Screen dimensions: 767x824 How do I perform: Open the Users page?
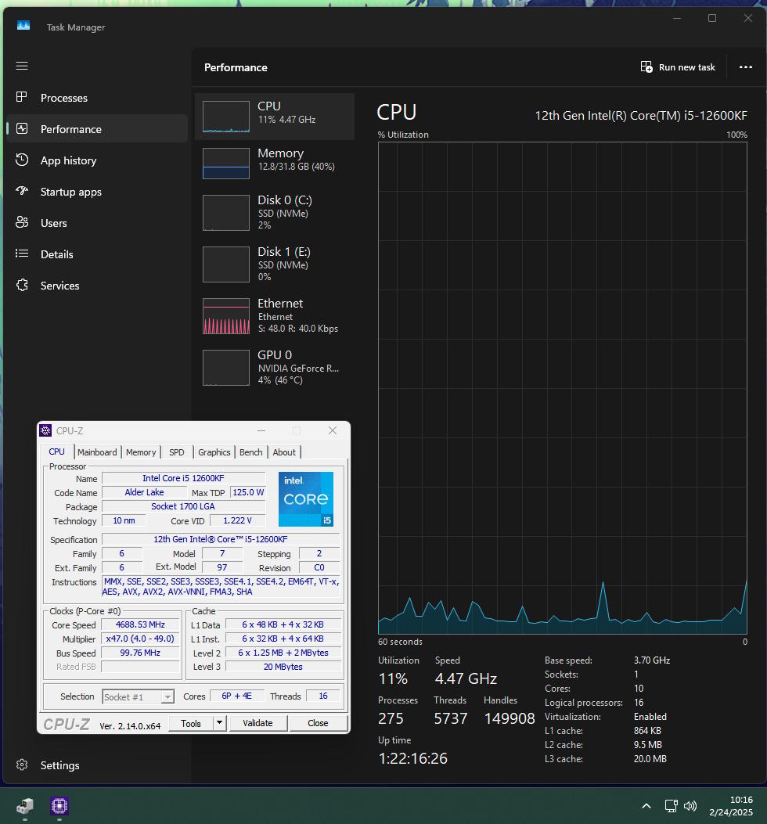coord(97,223)
